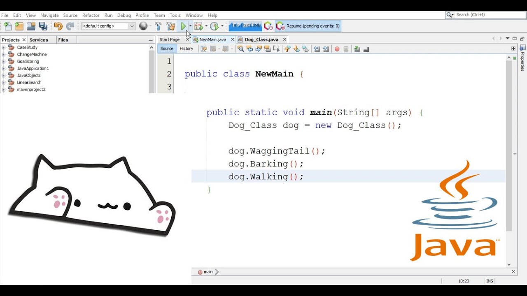Click Resume pending events button
Screen dimensions: 527x296
308,26
